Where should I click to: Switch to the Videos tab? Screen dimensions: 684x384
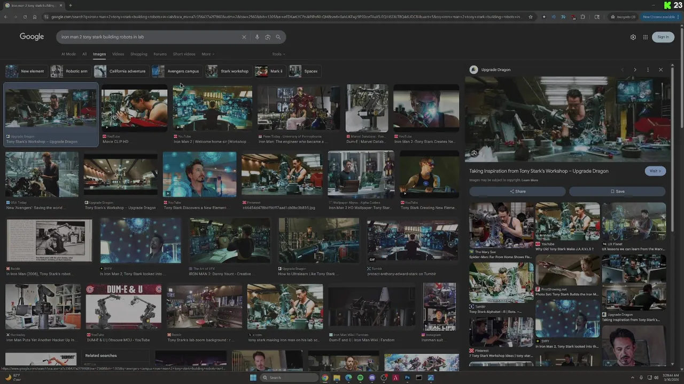pos(118,54)
